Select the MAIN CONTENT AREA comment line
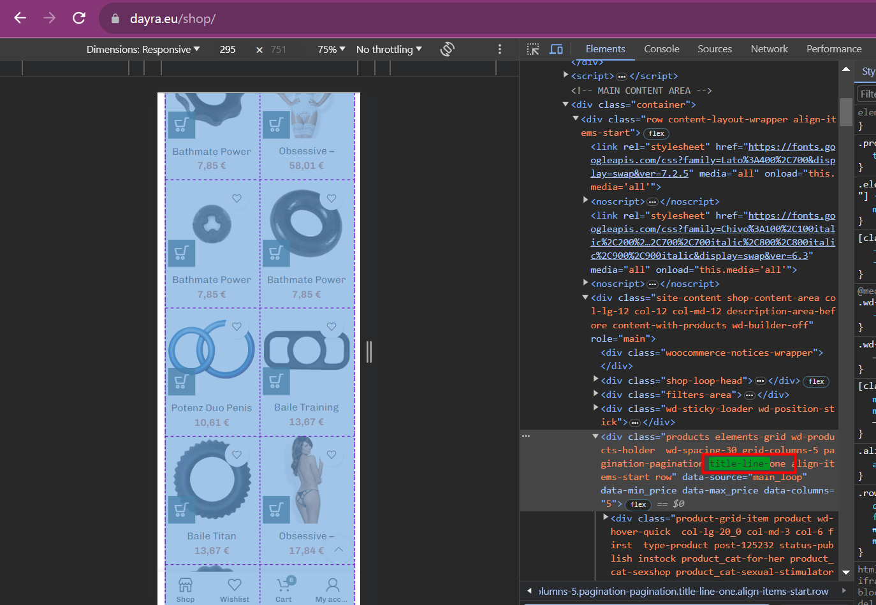Screen dimensions: 876x605 [641, 91]
